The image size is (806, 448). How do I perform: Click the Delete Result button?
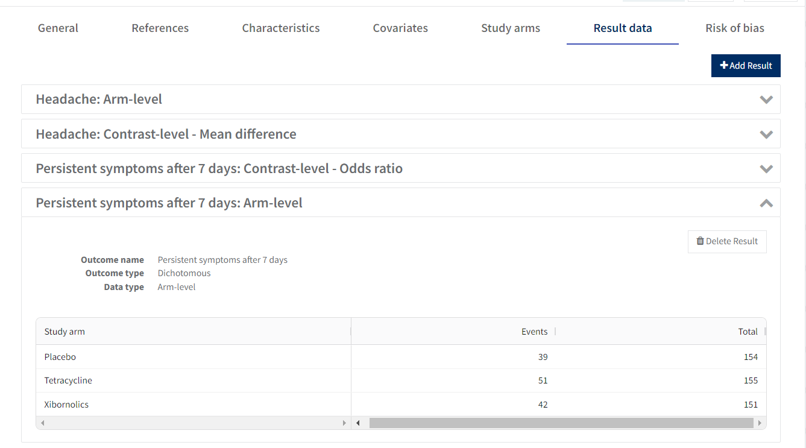[x=727, y=241]
